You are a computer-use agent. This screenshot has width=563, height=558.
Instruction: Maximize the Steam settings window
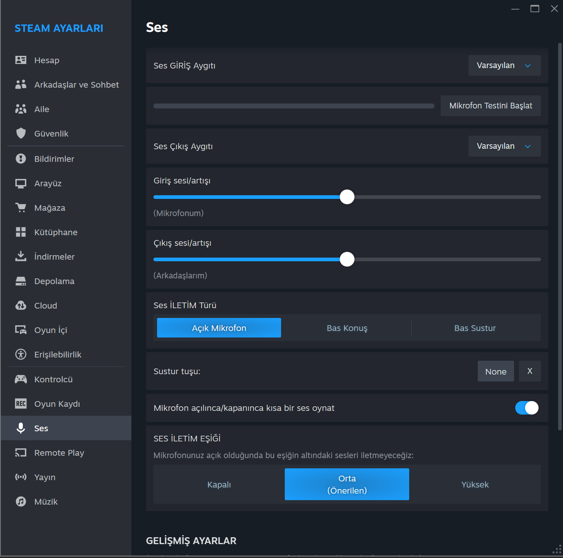535,9
